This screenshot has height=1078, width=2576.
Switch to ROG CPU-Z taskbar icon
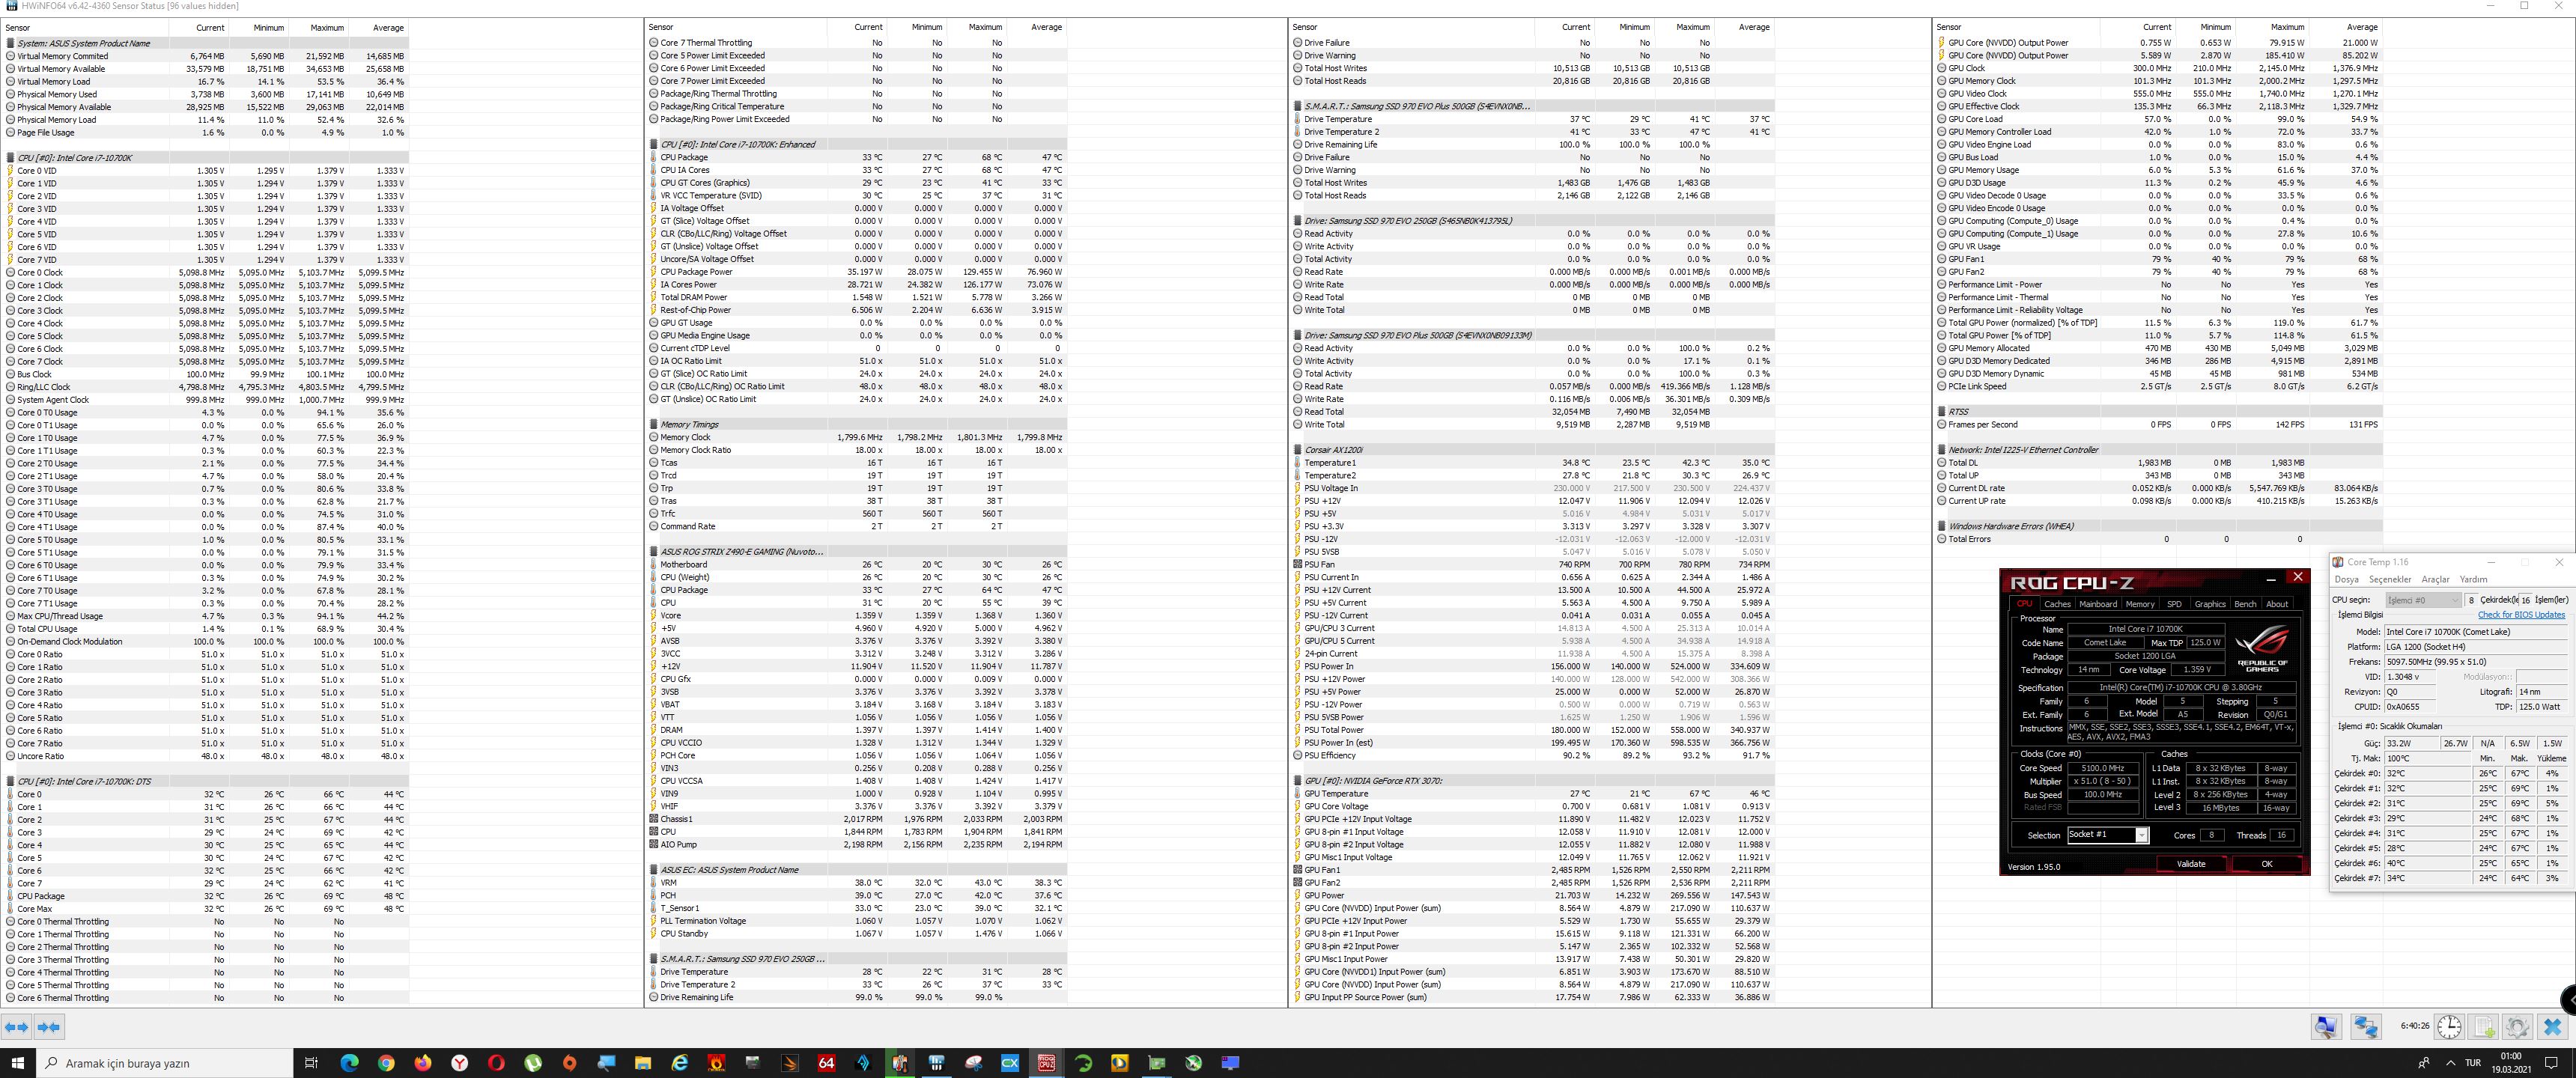pyautogui.click(x=1046, y=1063)
